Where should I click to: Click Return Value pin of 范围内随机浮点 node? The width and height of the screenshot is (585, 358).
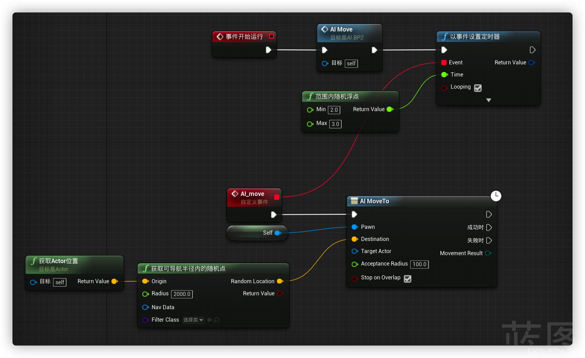pyautogui.click(x=390, y=109)
